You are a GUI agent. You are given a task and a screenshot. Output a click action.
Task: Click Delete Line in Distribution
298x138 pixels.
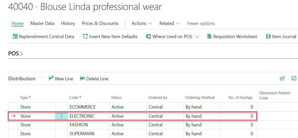tap(94, 79)
